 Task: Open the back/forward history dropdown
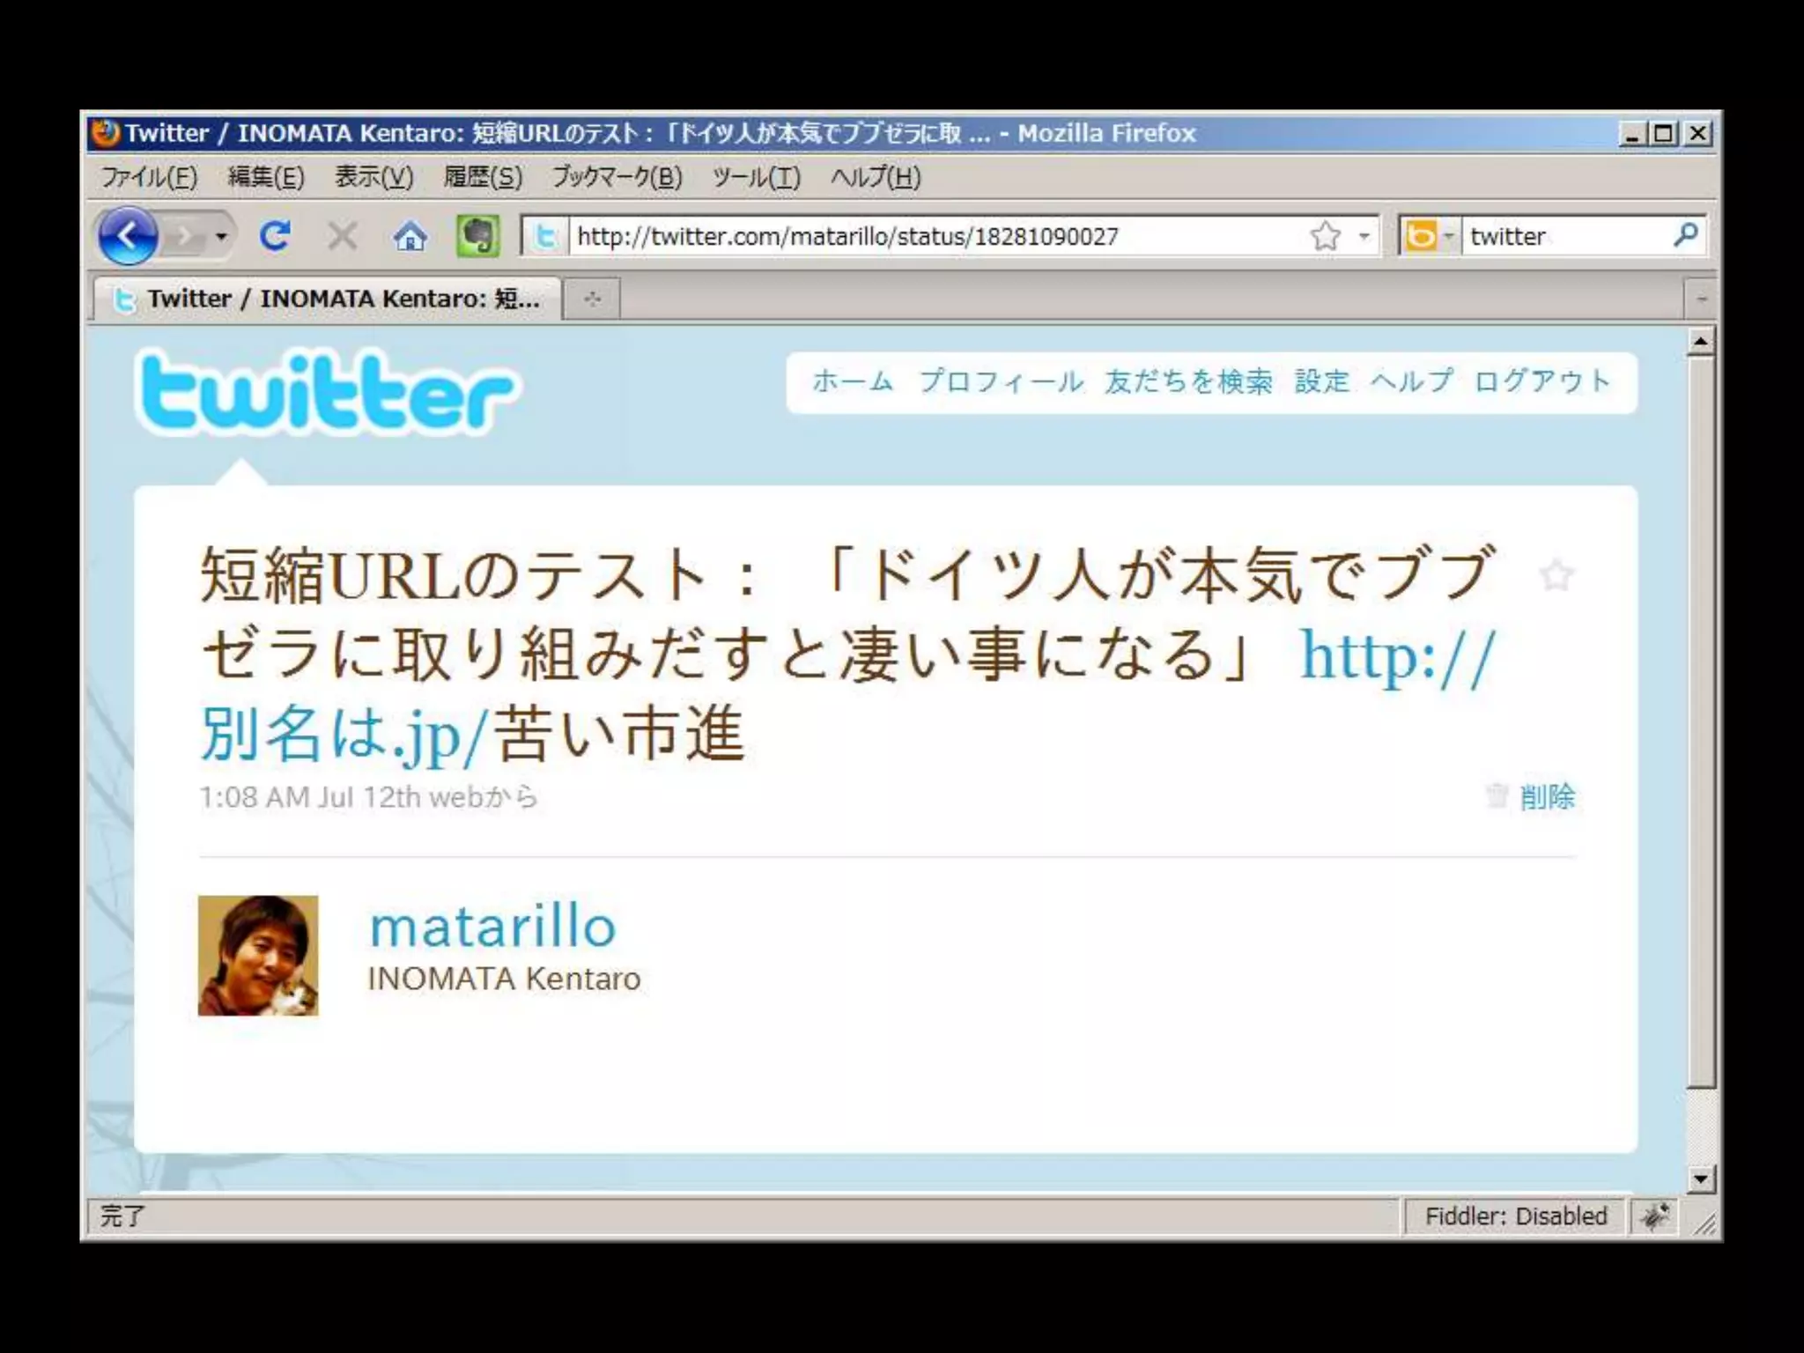(x=221, y=236)
